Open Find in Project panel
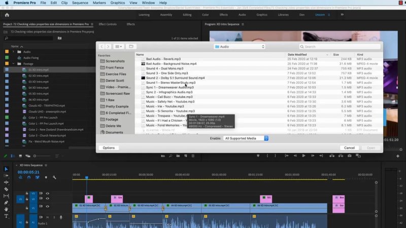Image resolution: width=406 pixels, height=228 pixels. point(171,156)
